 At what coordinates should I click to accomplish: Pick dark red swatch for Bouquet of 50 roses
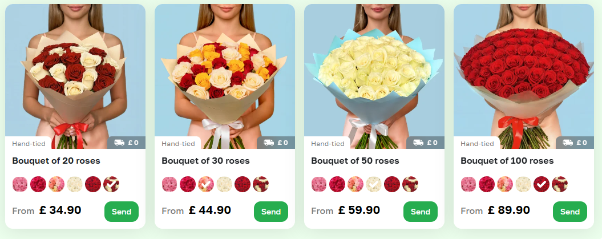tap(392, 184)
